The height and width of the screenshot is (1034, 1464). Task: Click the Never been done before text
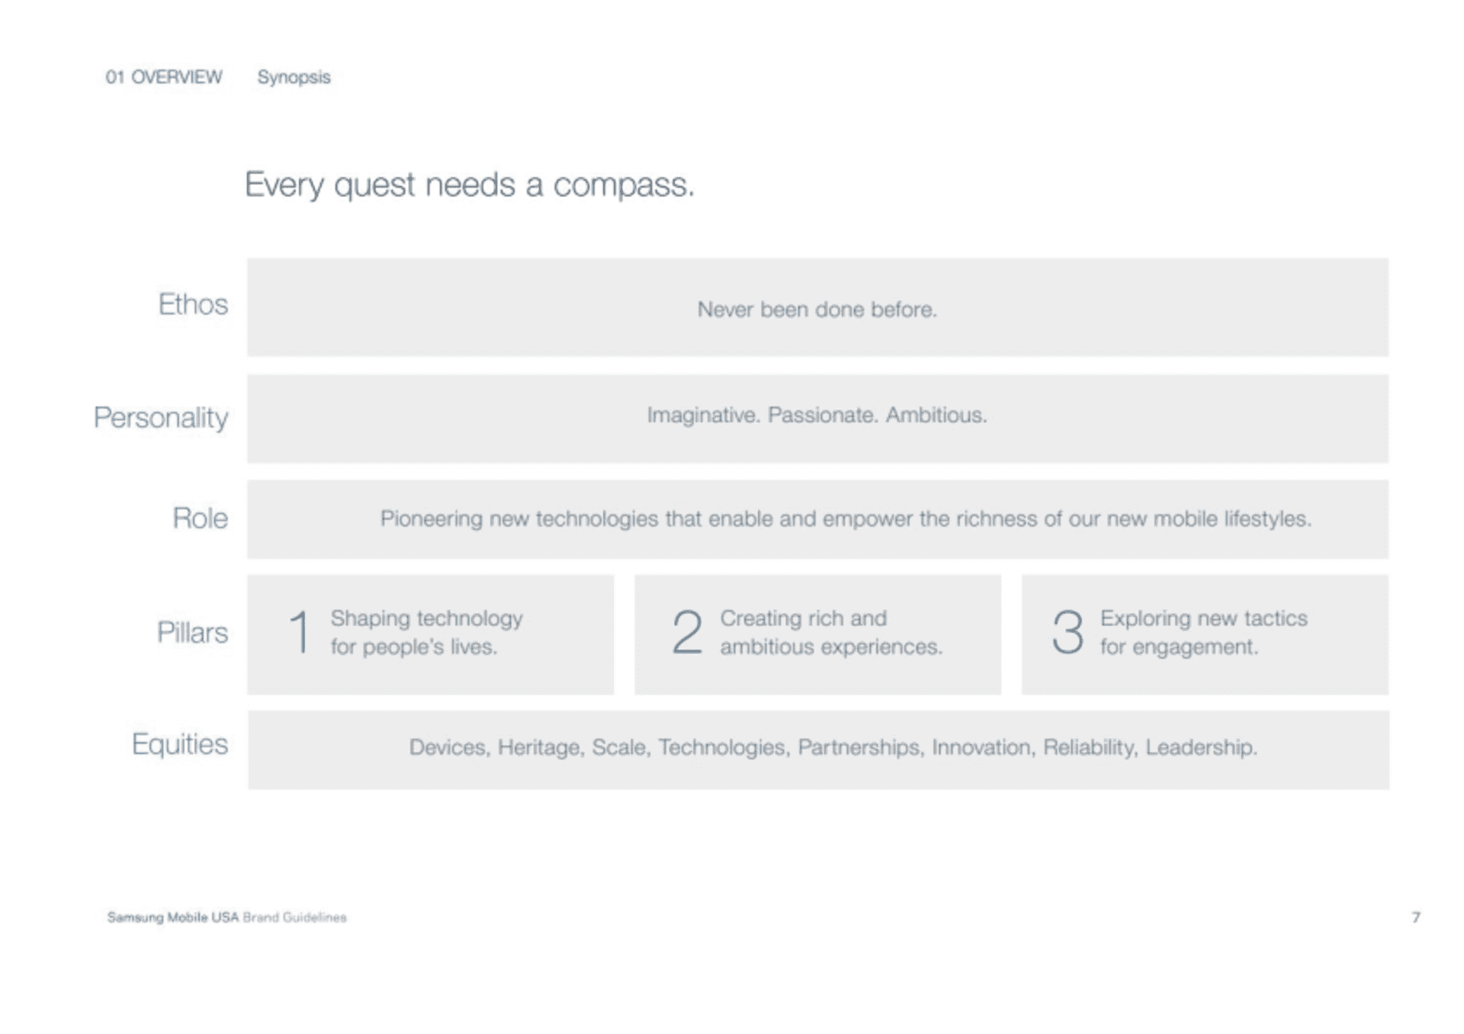(x=817, y=310)
